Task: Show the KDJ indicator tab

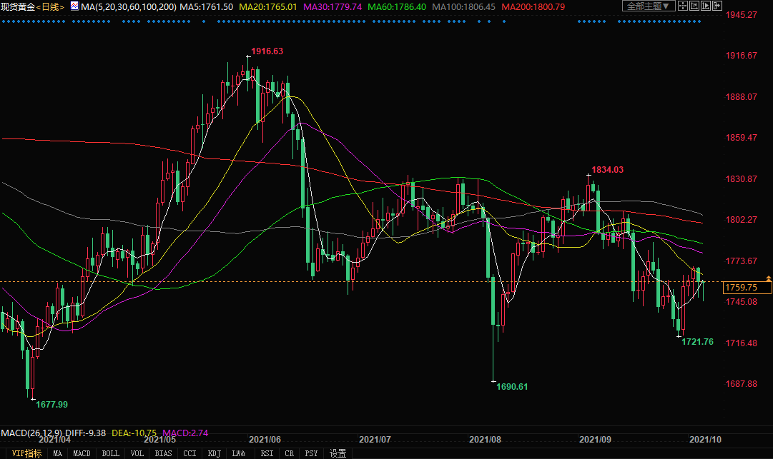Action: 214,453
